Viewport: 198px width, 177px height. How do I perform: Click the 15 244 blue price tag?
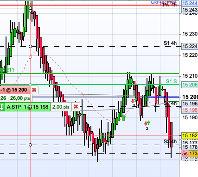tap(190, 3)
